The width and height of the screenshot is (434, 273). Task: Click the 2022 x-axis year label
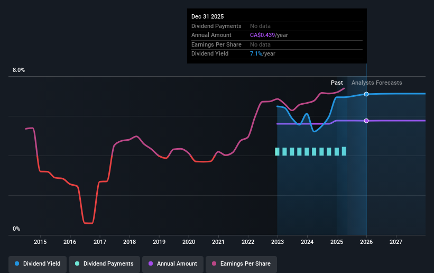point(248,242)
